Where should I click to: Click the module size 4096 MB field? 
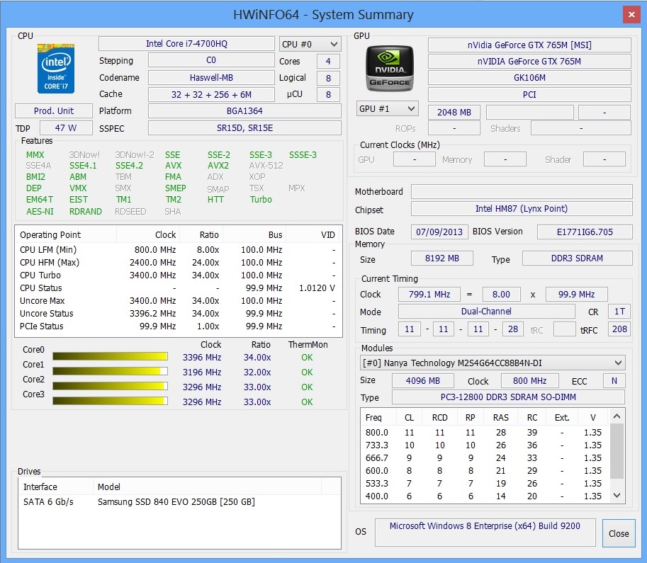point(423,381)
